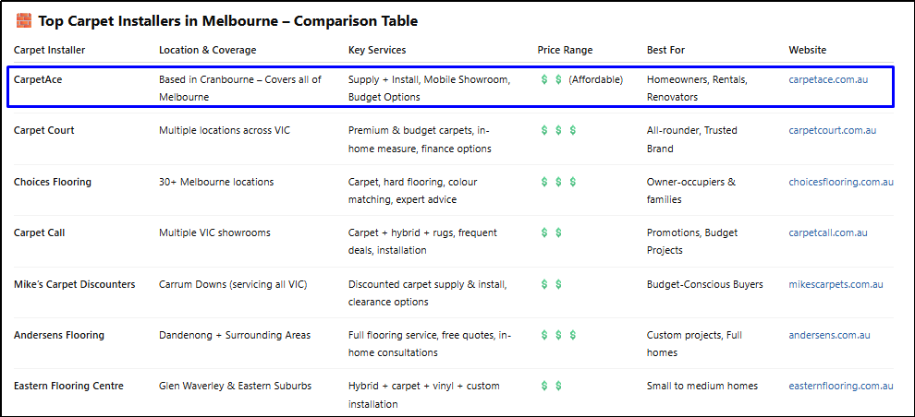Select the Carpet Installer column header
This screenshot has width=915, height=417.
[50, 50]
